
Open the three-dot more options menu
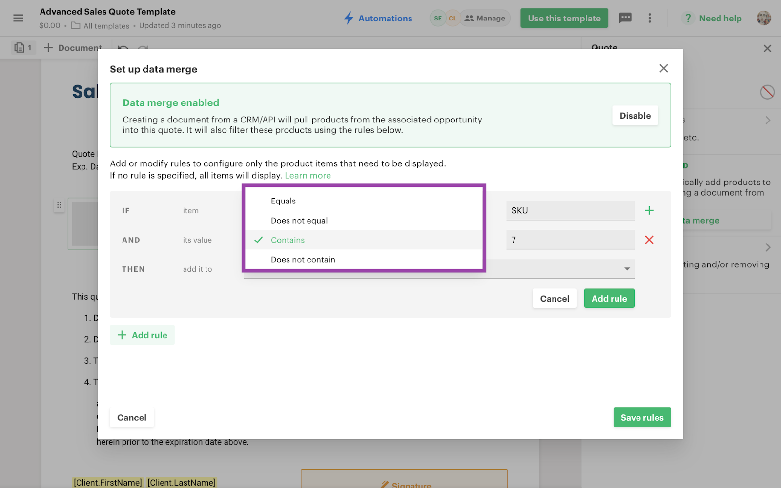[x=649, y=18]
